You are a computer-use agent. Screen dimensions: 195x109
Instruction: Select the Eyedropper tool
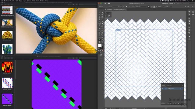click(100, 35)
